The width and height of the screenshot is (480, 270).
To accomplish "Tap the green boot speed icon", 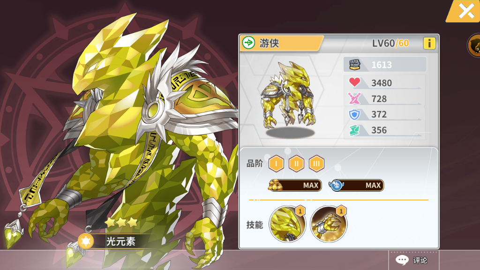I will pyautogui.click(x=354, y=130).
